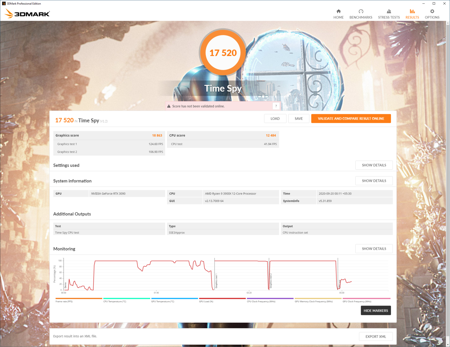
Task: Open the question mark help button
Action: pos(276,106)
